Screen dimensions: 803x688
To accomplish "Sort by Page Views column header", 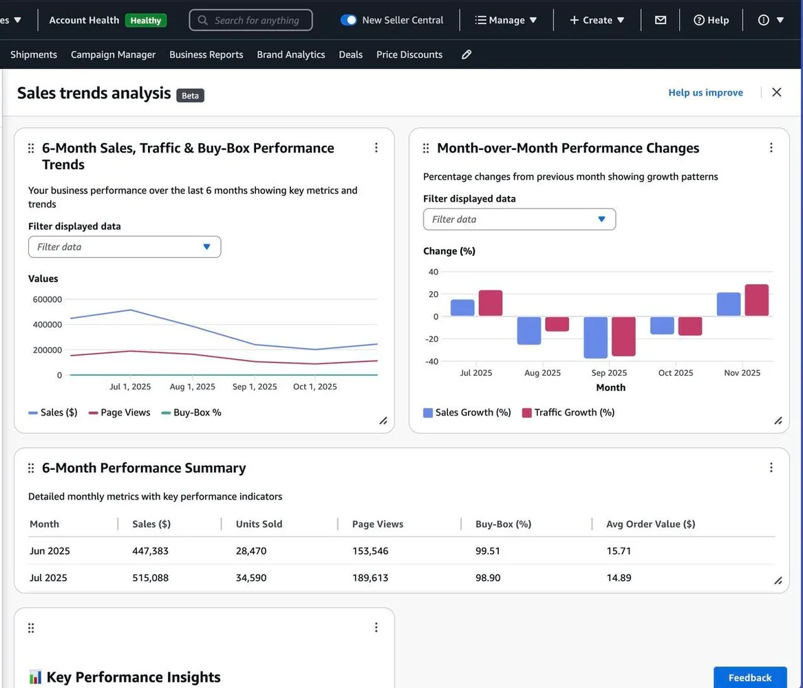I will coord(378,524).
